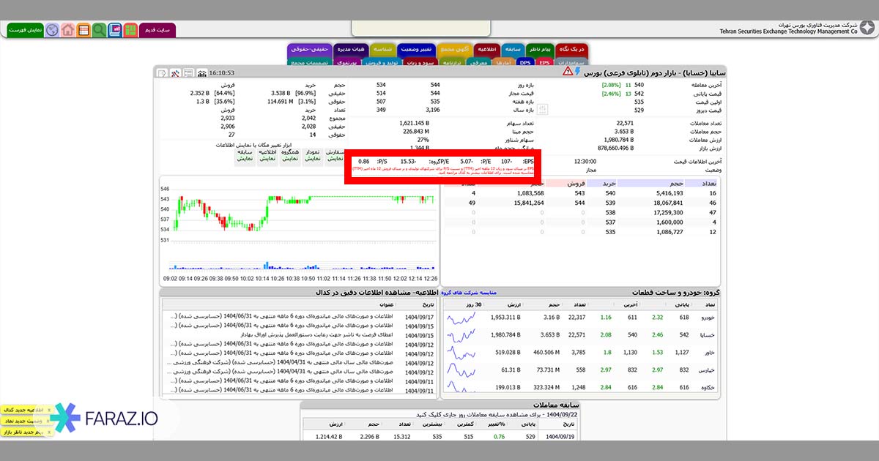Click the blue lightning bolt icon

(578, 72)
